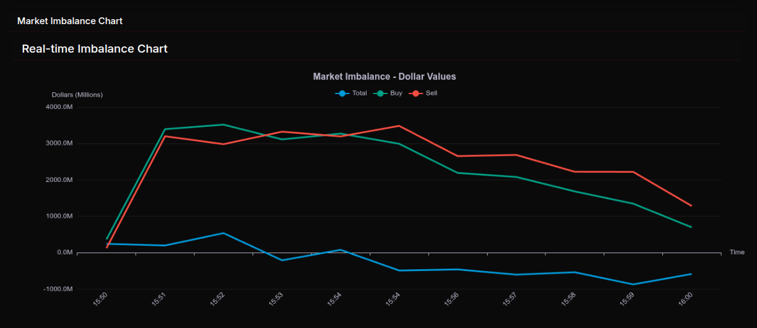Click the Real-time Imbalance Chart heading
This screenshot has height=328, width=757.
[x=95, y=48]
